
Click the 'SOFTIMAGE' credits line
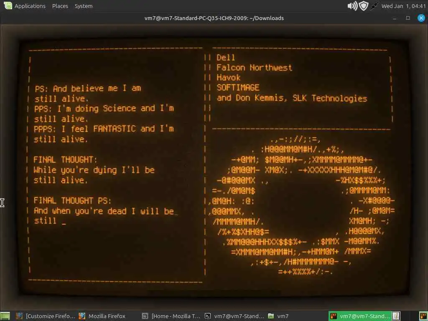click(238, 88)
